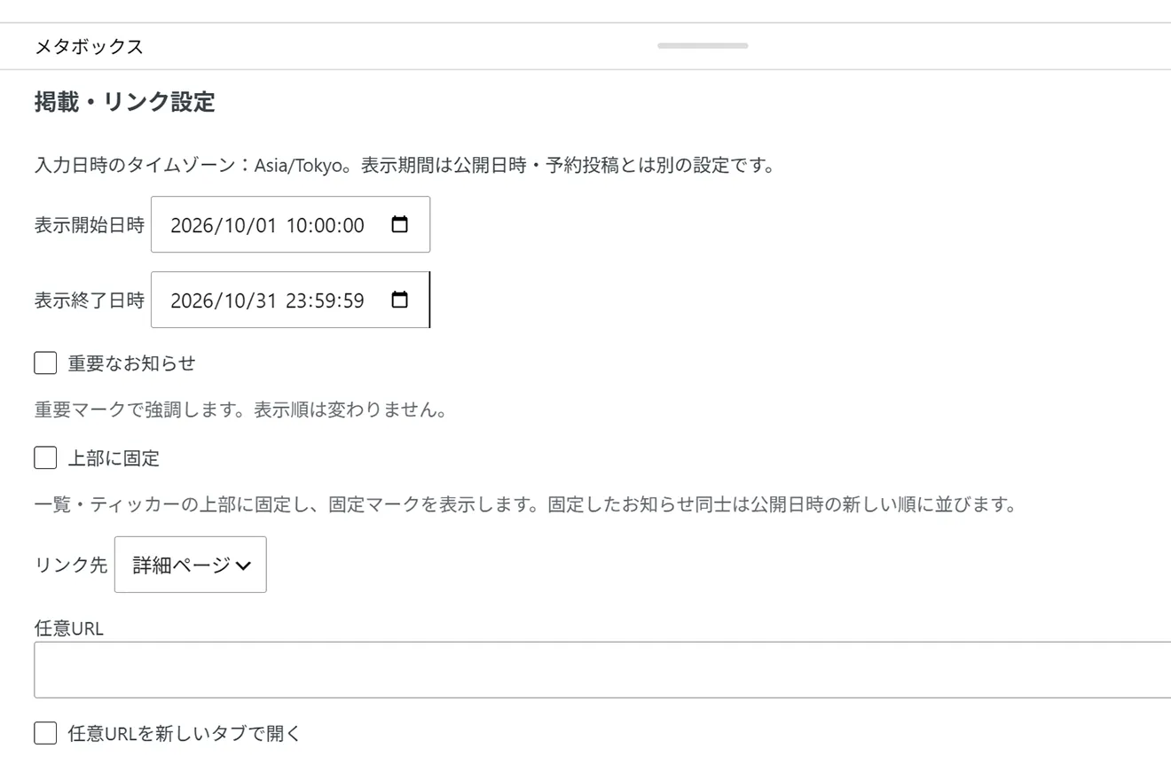Check 任意URLを新しいタブで開く option
Screen dimensions: 1171x780
45,733
